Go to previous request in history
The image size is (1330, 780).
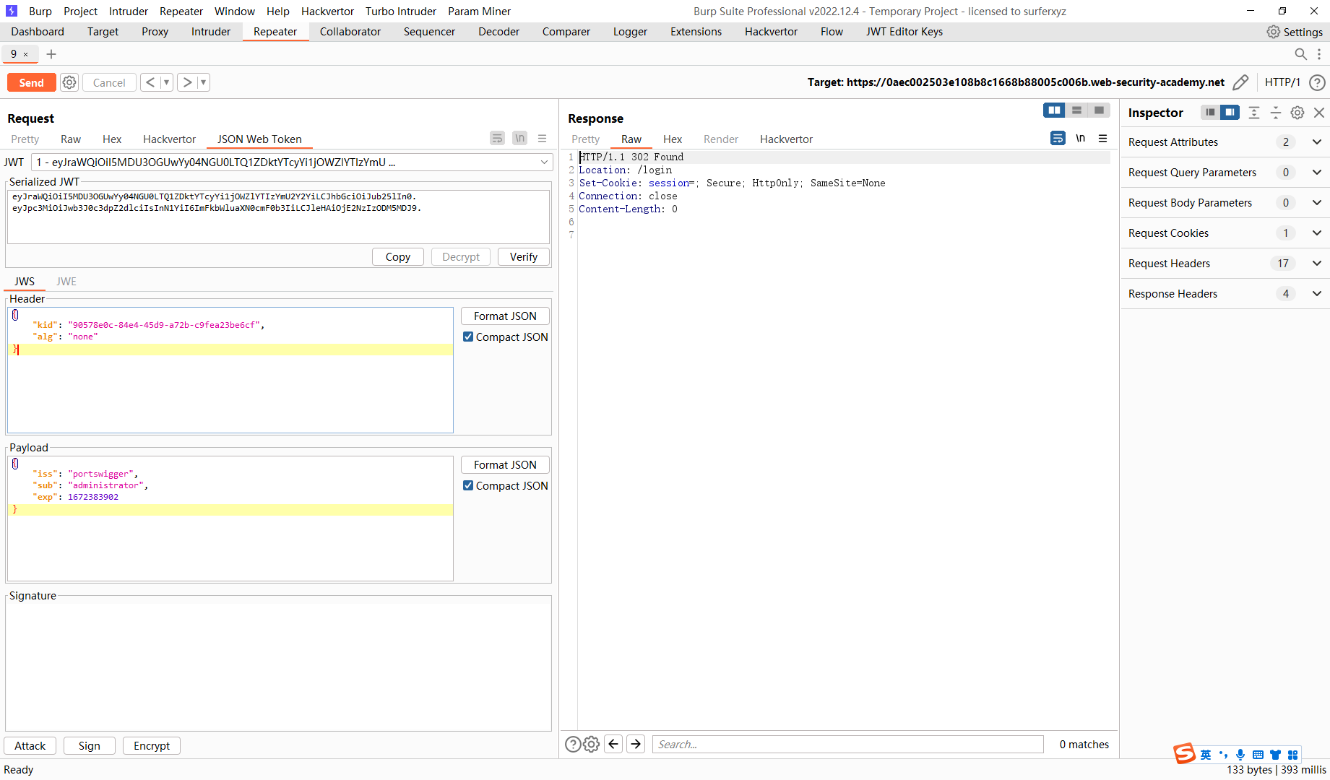pyautogui.click(x=150, y=82)
